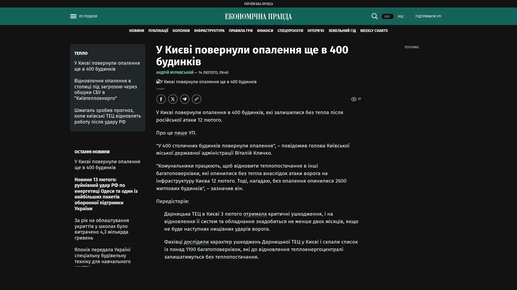This screenshot has width=517, height=290.
Task: Share article on X (Twitter)
Action: pos(173,99)
